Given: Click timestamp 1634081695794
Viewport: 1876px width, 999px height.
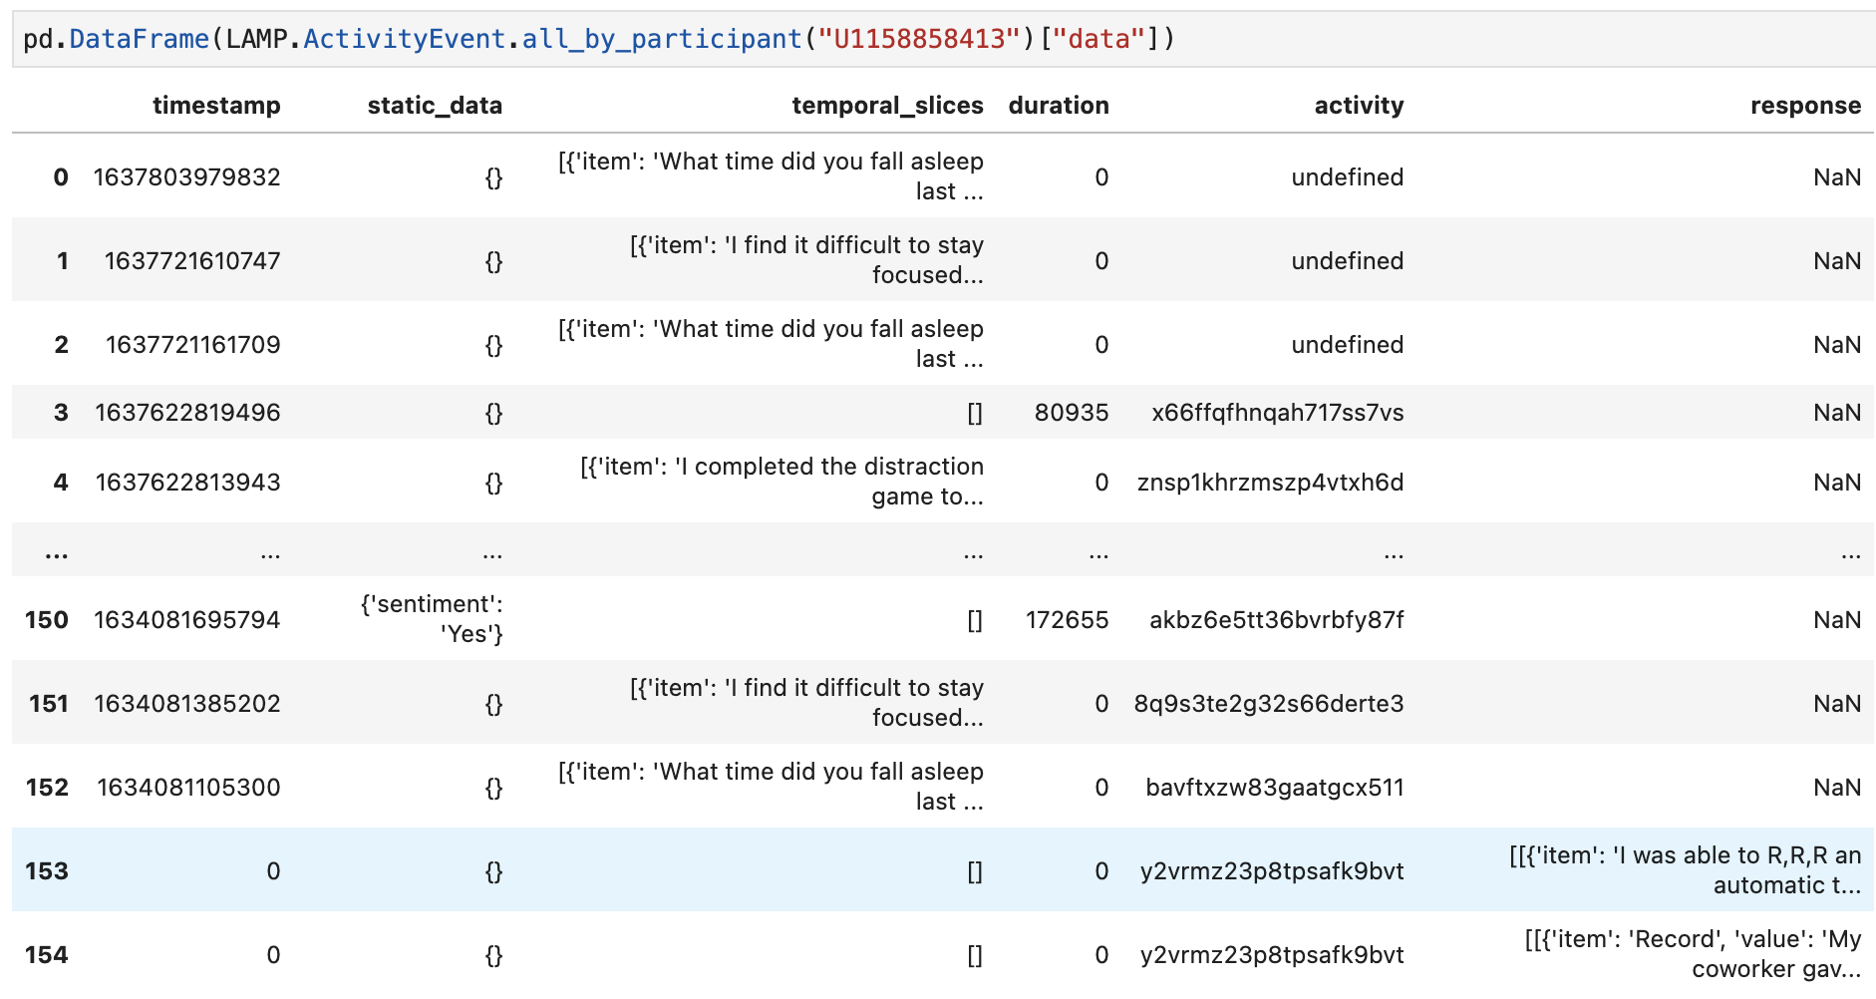Looking at the screenshot, I should 187,620.
